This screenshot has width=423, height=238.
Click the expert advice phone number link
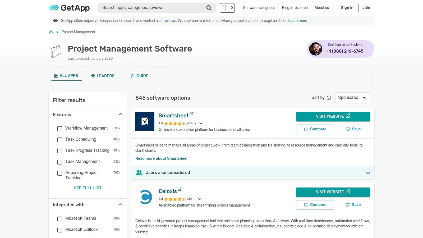click(x=345, y=51)
